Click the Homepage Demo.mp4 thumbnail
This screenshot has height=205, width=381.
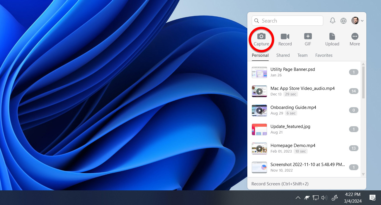click(x=259, y=148)
